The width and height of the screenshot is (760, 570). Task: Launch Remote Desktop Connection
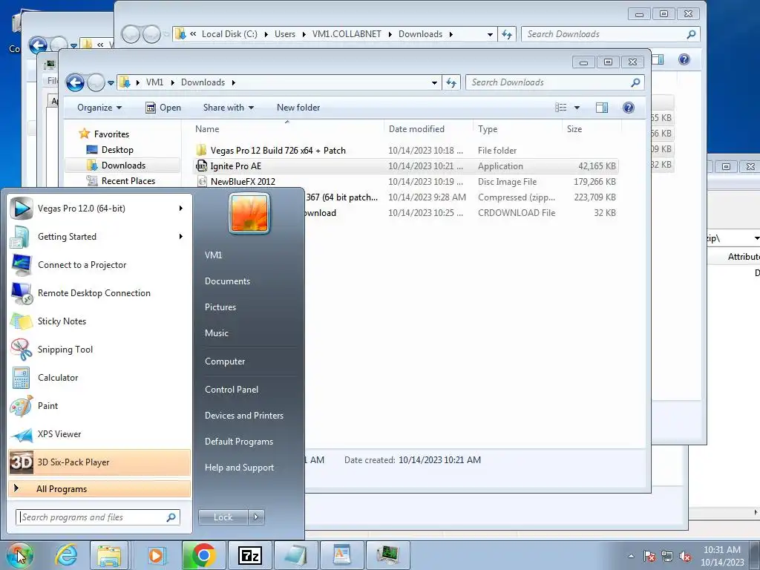100,292
